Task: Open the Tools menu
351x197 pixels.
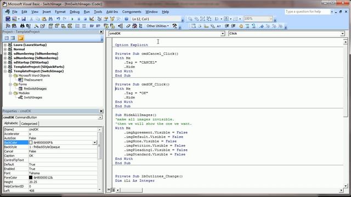Action: click(98, 12)
